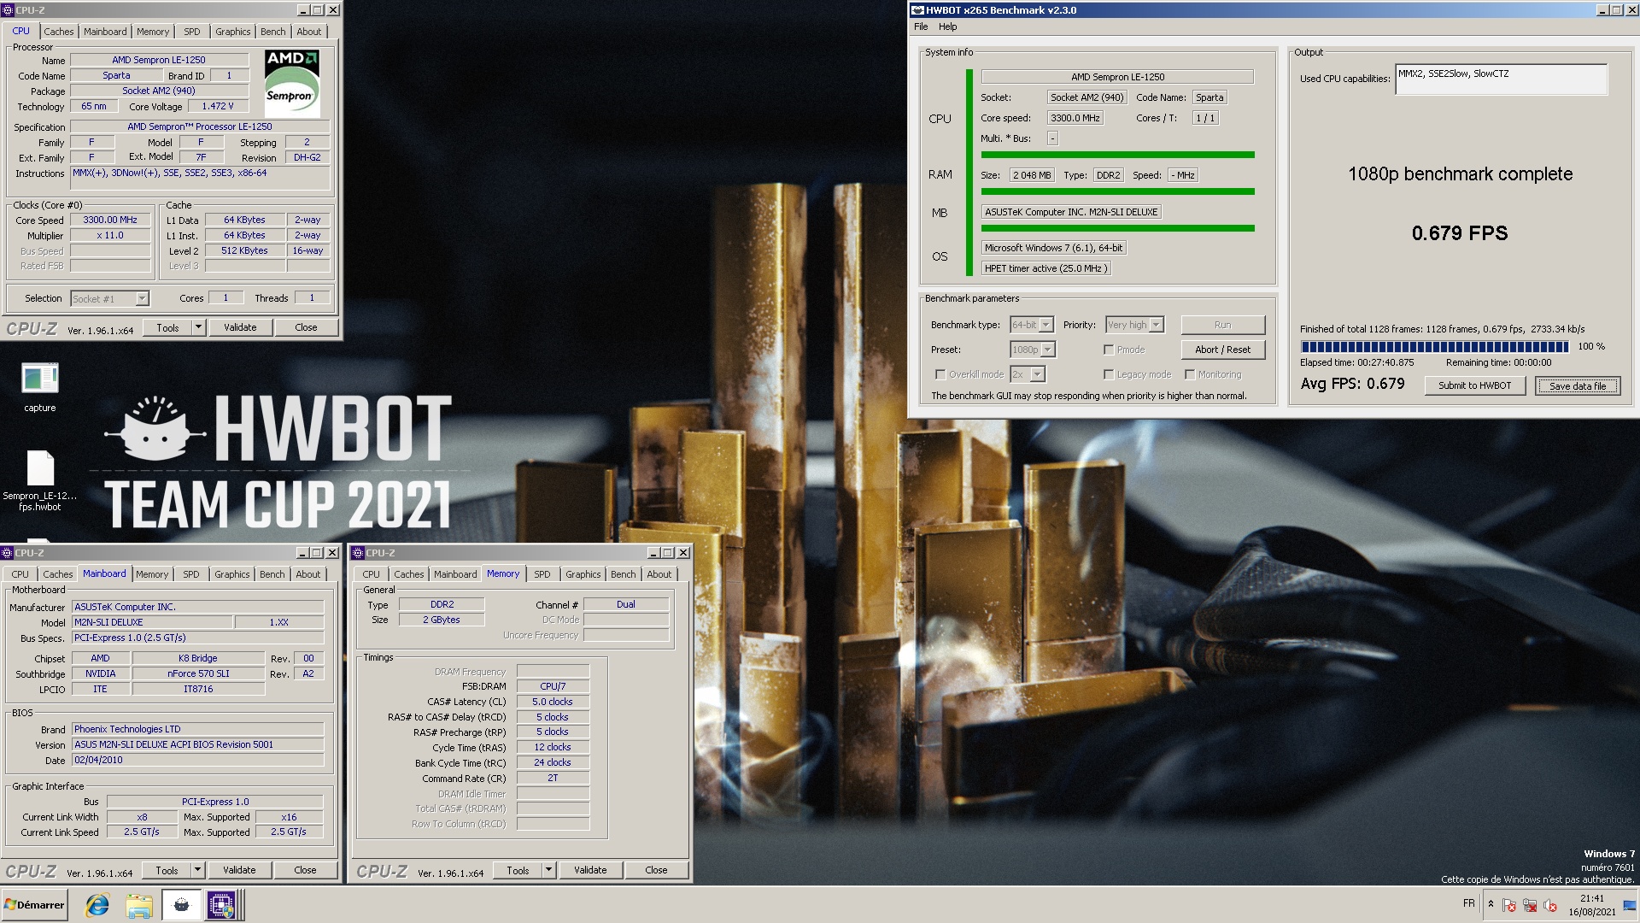
Task: Expand Tools arrow in Mainboard CPU-Z window
Action: click(x=197, y=870)
